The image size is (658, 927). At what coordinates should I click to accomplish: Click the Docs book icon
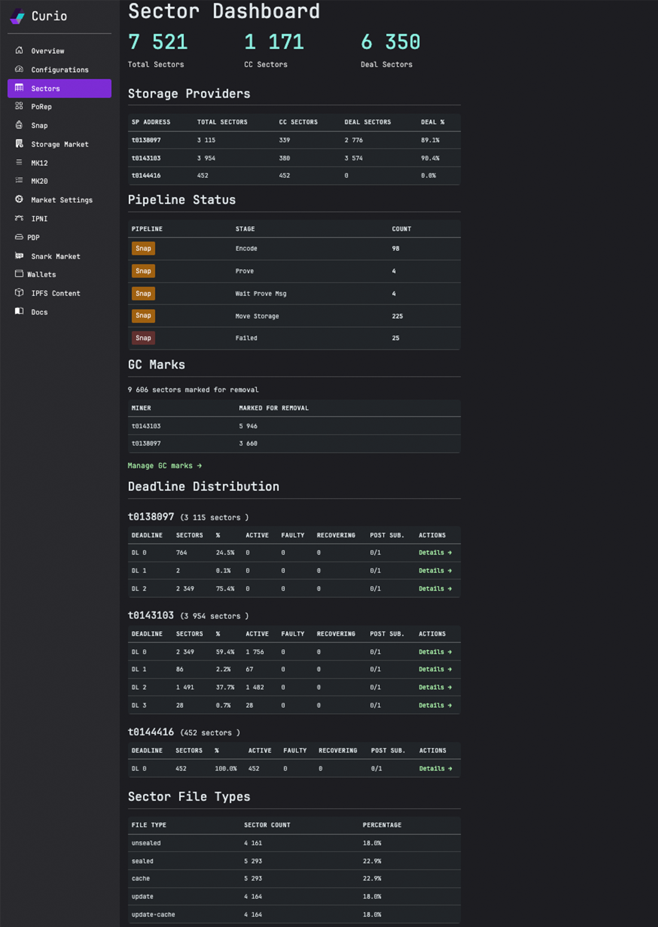coord(19,312)
